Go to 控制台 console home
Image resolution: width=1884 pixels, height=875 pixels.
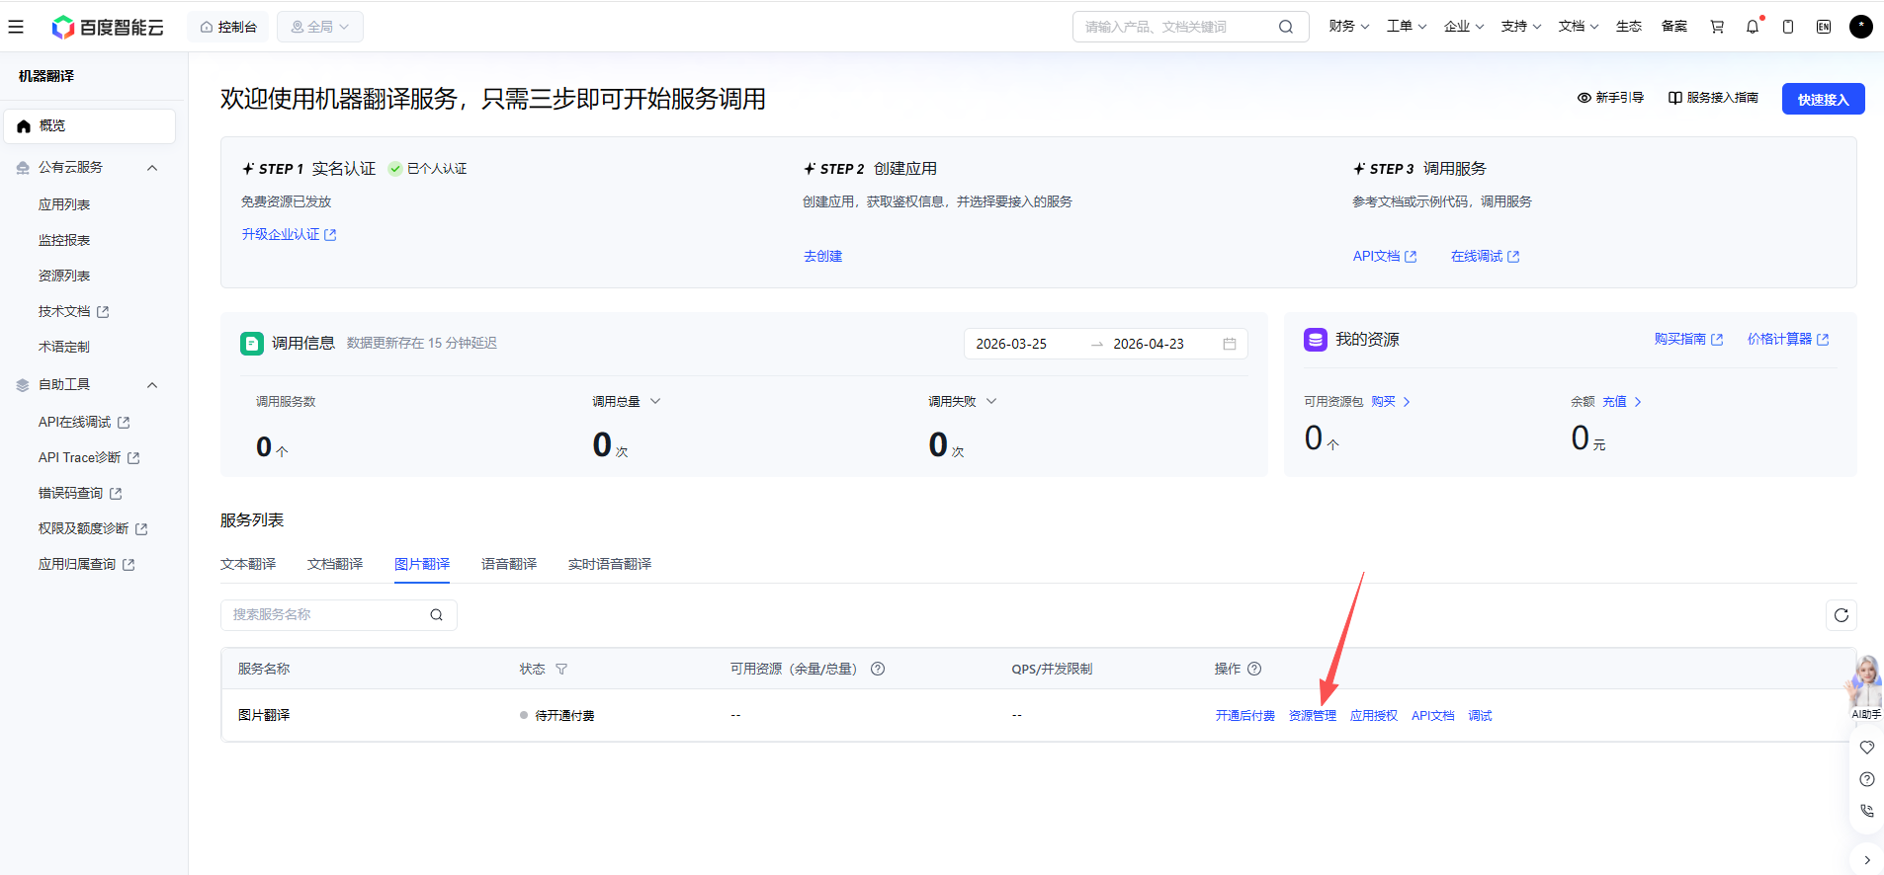click(x=228, y=27)
